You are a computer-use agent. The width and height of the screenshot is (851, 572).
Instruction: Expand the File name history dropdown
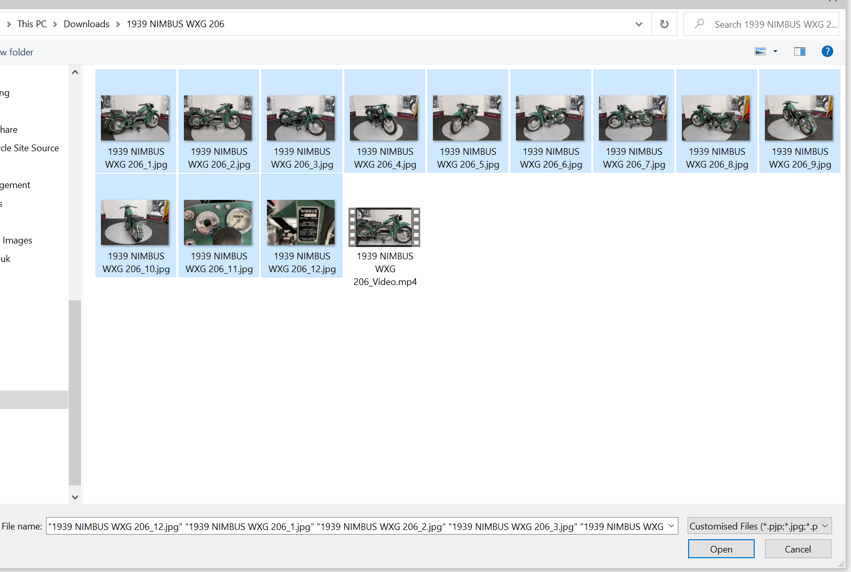click(671, 526)
